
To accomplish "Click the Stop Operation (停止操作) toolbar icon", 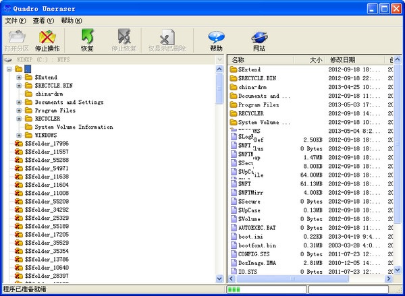I will click(47, 37).
